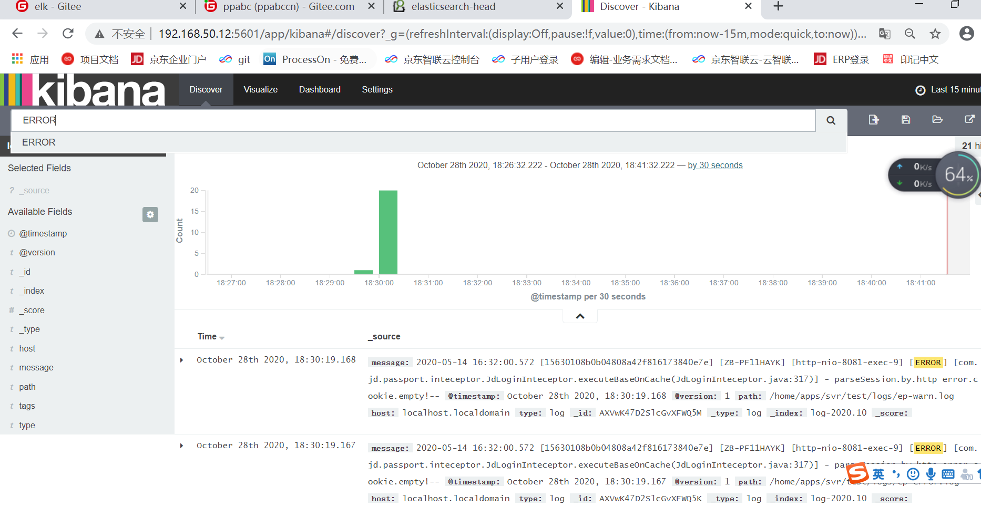Image resolution: width=981 pixels, height=507 pixels.
Task: Sort by the Time column arrow
Action: pos(222,338)
